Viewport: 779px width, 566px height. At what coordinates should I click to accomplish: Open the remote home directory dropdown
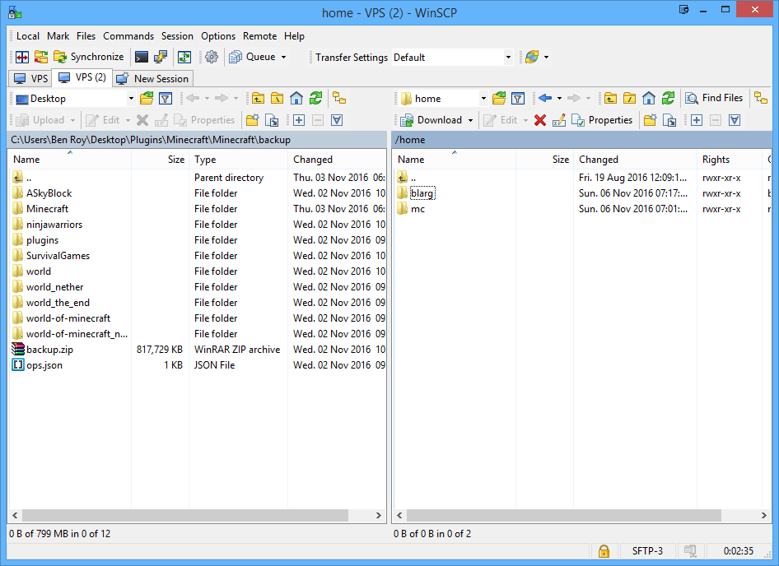483,99
